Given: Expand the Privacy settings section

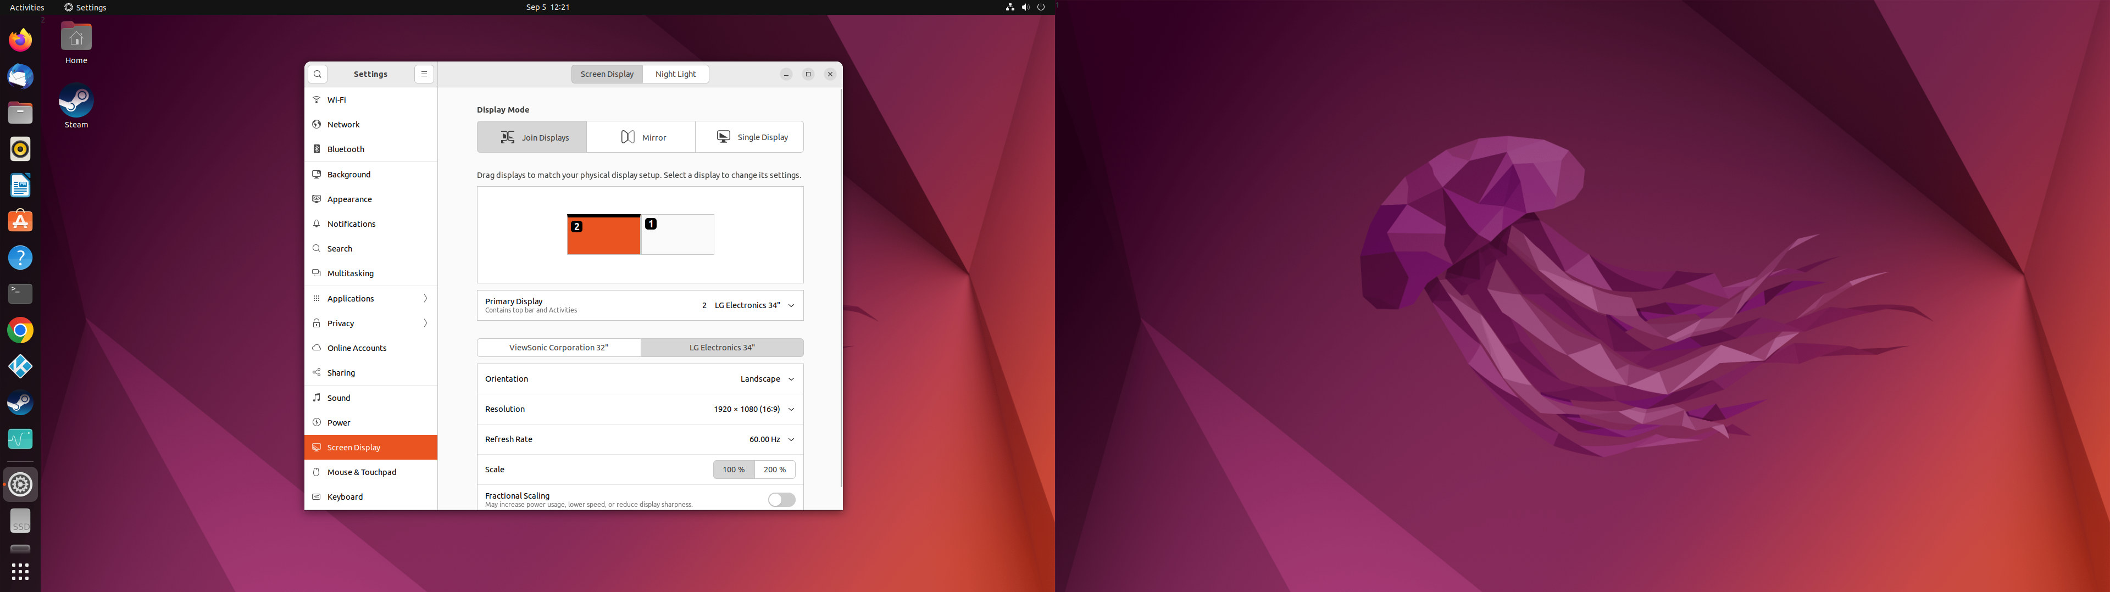Looking at the screenshot, I should tap(371, 323).
